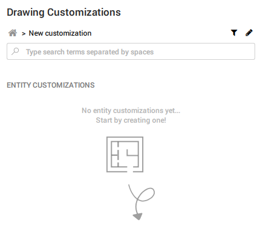Image resolution: width=260 pixels, height=232 pixels.
Task: Click the 'Start by creating one!' text
Action: (x=131, y=120)
